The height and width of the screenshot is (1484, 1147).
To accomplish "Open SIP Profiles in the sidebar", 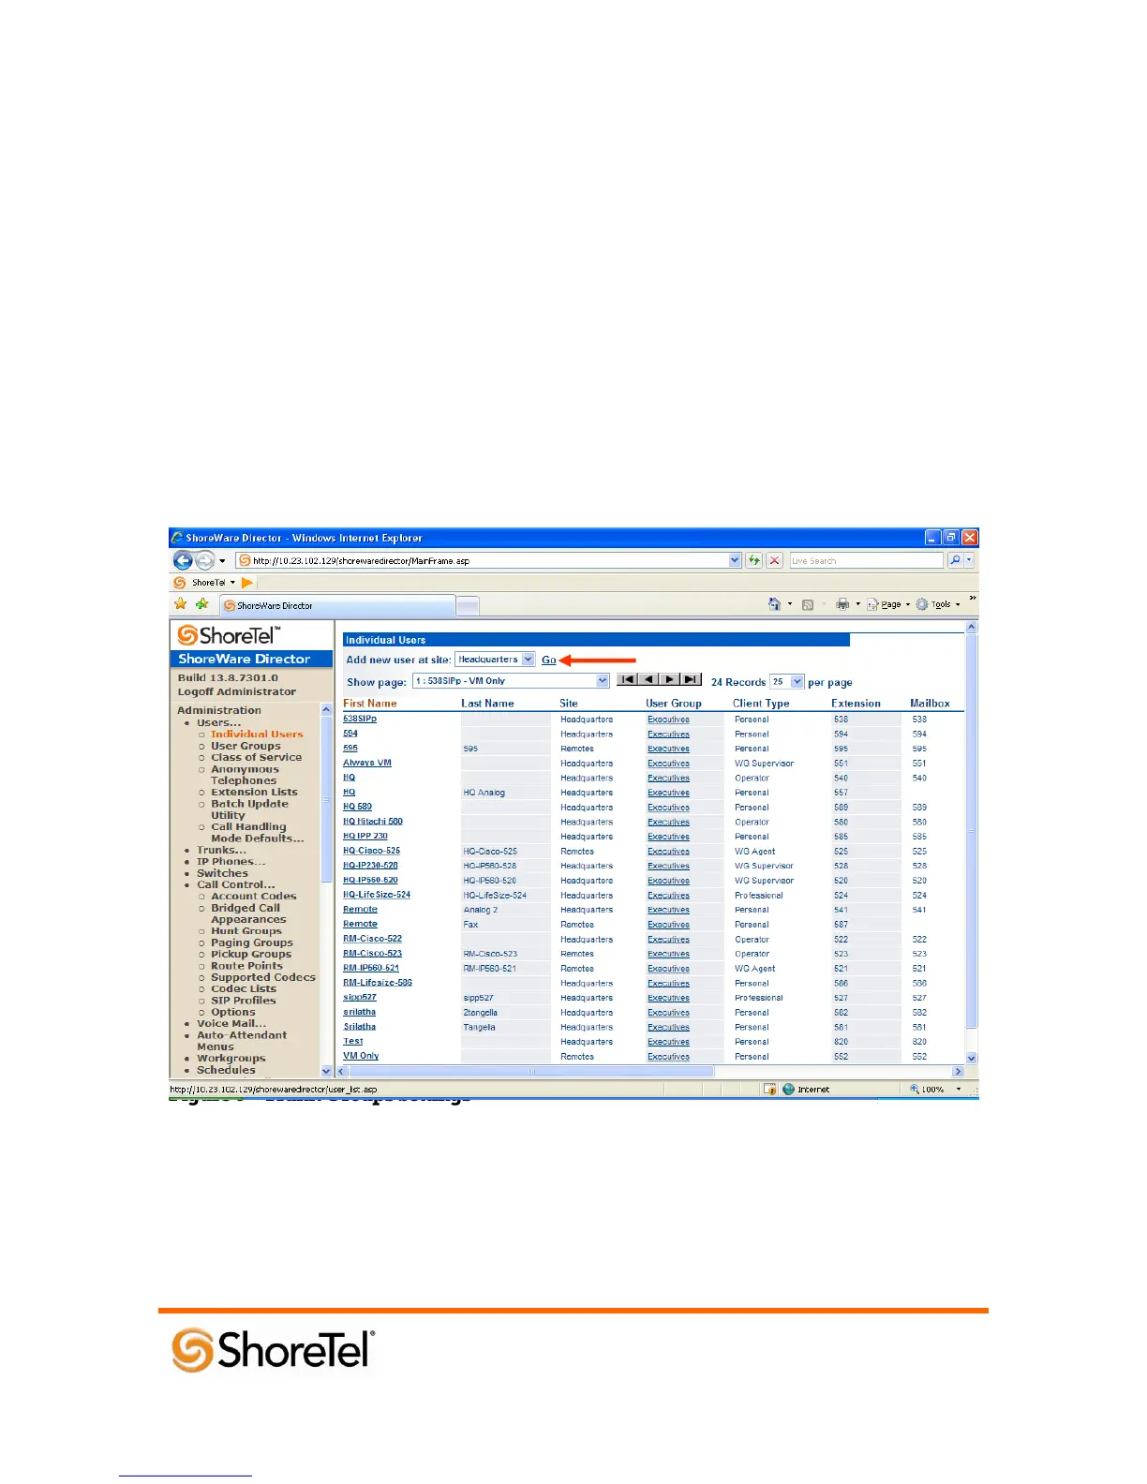I will point(244,1001).
